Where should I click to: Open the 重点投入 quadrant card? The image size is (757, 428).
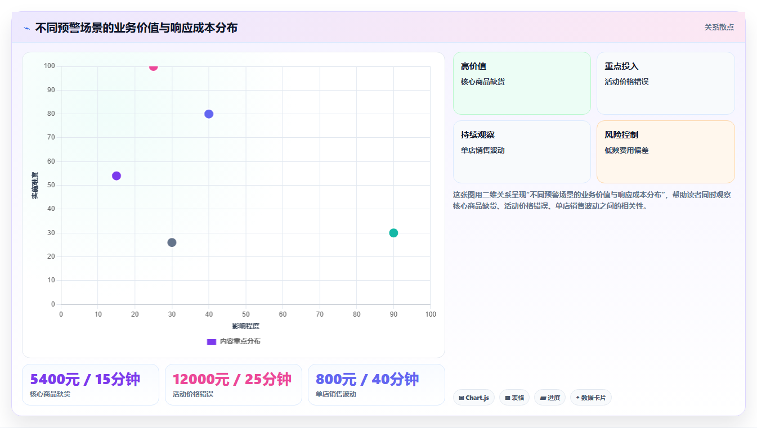[665, 83]
